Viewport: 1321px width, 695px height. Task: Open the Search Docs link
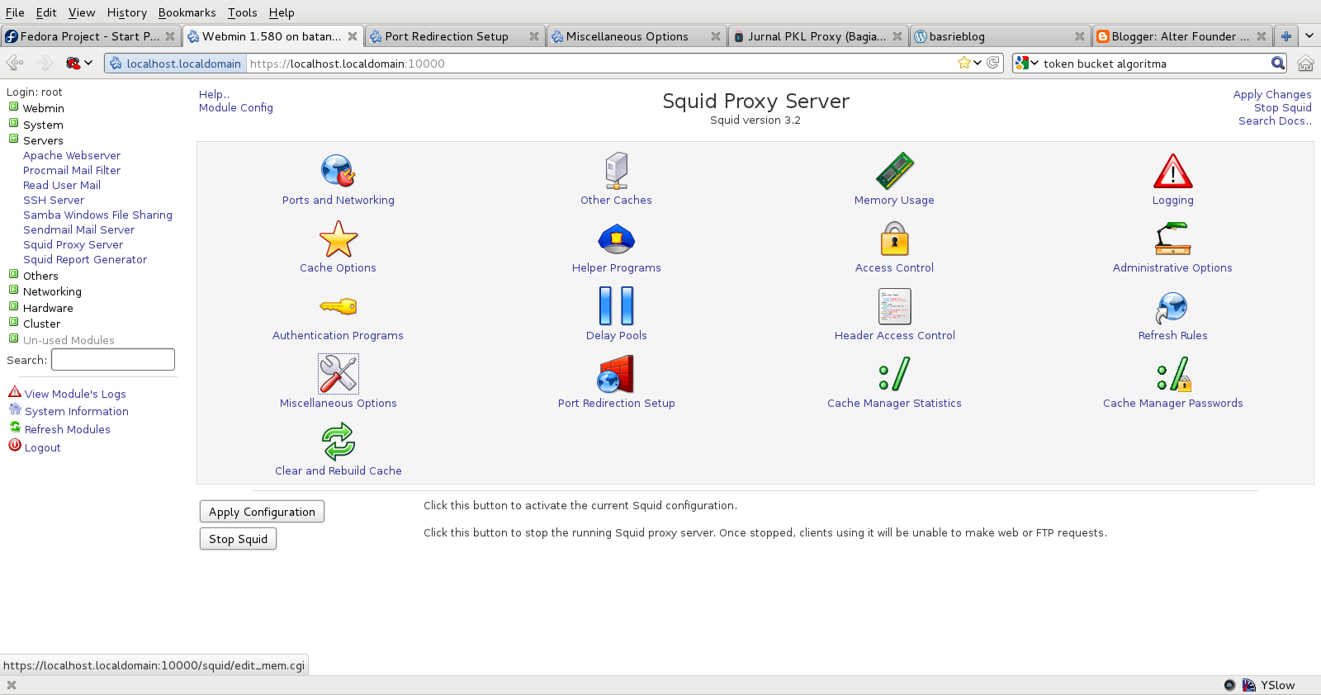pos(1275,121)
